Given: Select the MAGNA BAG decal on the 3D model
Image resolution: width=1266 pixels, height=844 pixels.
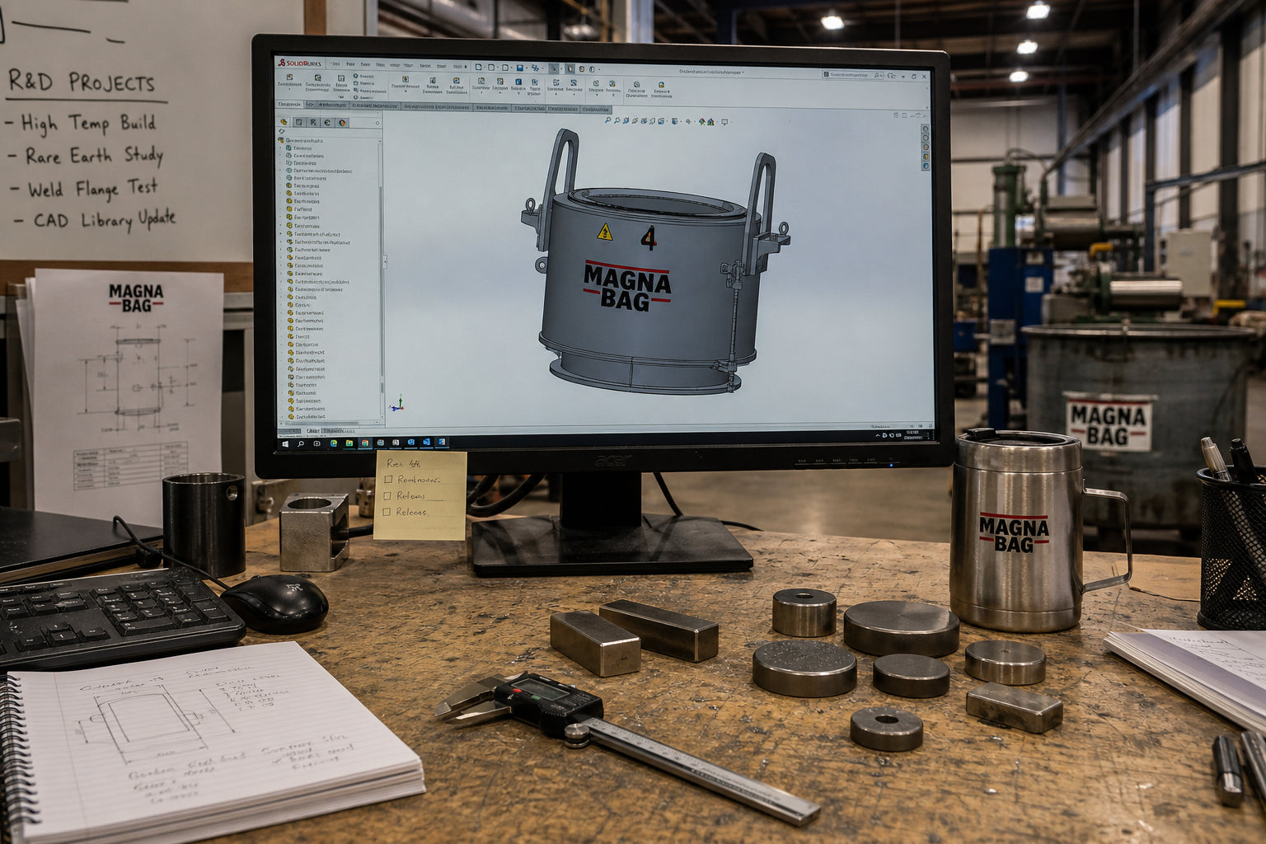Looking at the screenshot, I should (627, 286).
